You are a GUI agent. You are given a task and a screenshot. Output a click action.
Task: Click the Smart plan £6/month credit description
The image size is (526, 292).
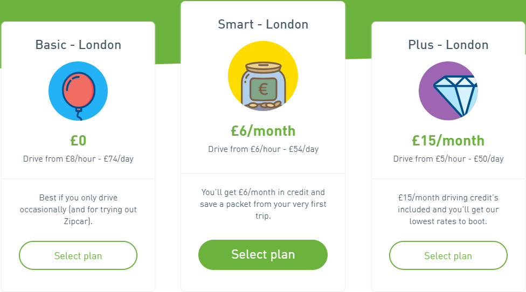pos(263,204)
